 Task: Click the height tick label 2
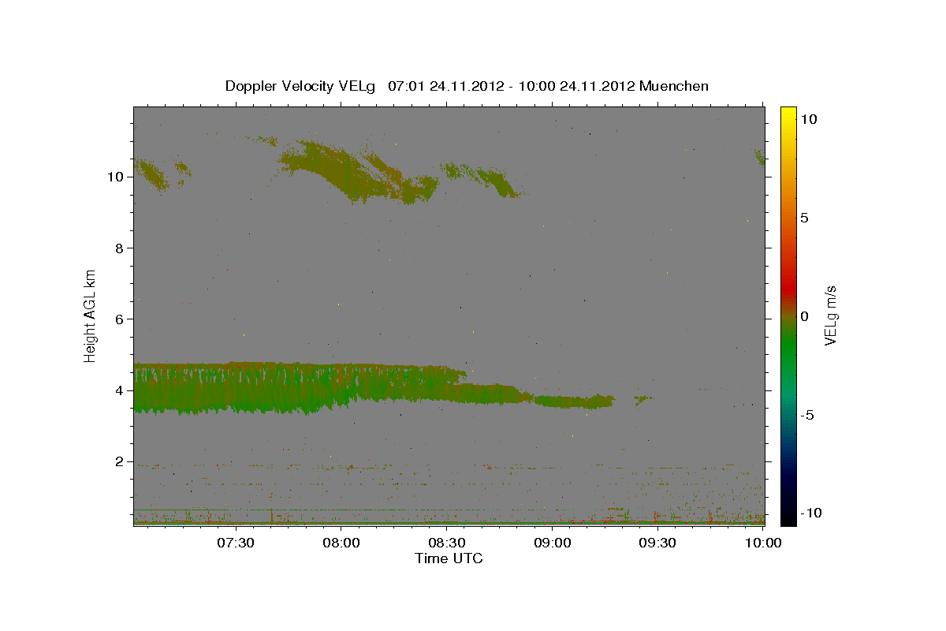119,461
